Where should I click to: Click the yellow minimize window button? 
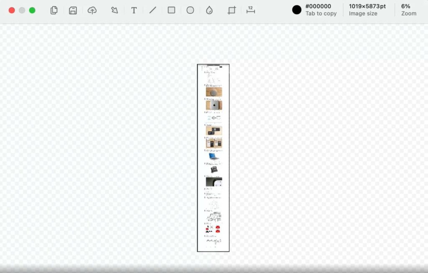click(x=22, y=10)
